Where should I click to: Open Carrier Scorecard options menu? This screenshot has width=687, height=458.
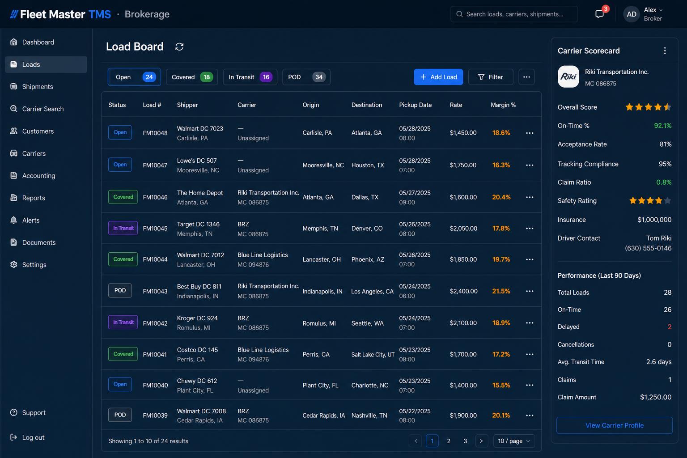coord(665,51)
